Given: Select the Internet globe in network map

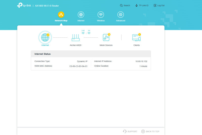Looking at the screenshot, I should (45, 37).
